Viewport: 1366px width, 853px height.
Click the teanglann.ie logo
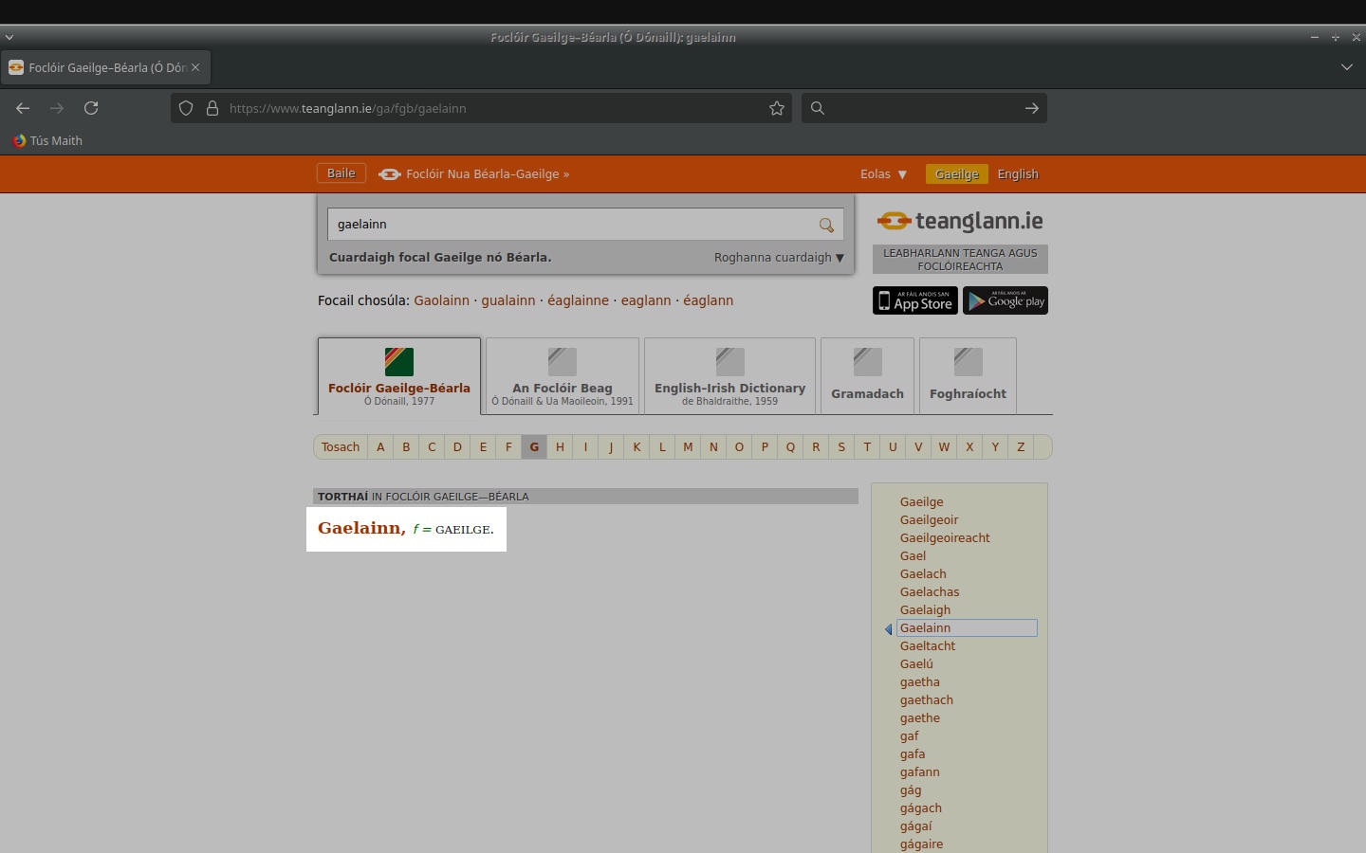click(x=960, y=222)
